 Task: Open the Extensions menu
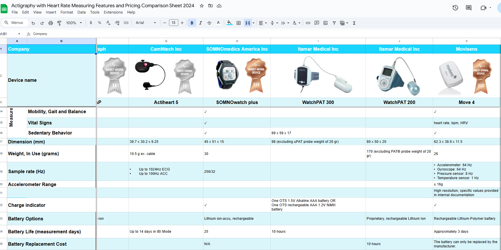point(113,12)
